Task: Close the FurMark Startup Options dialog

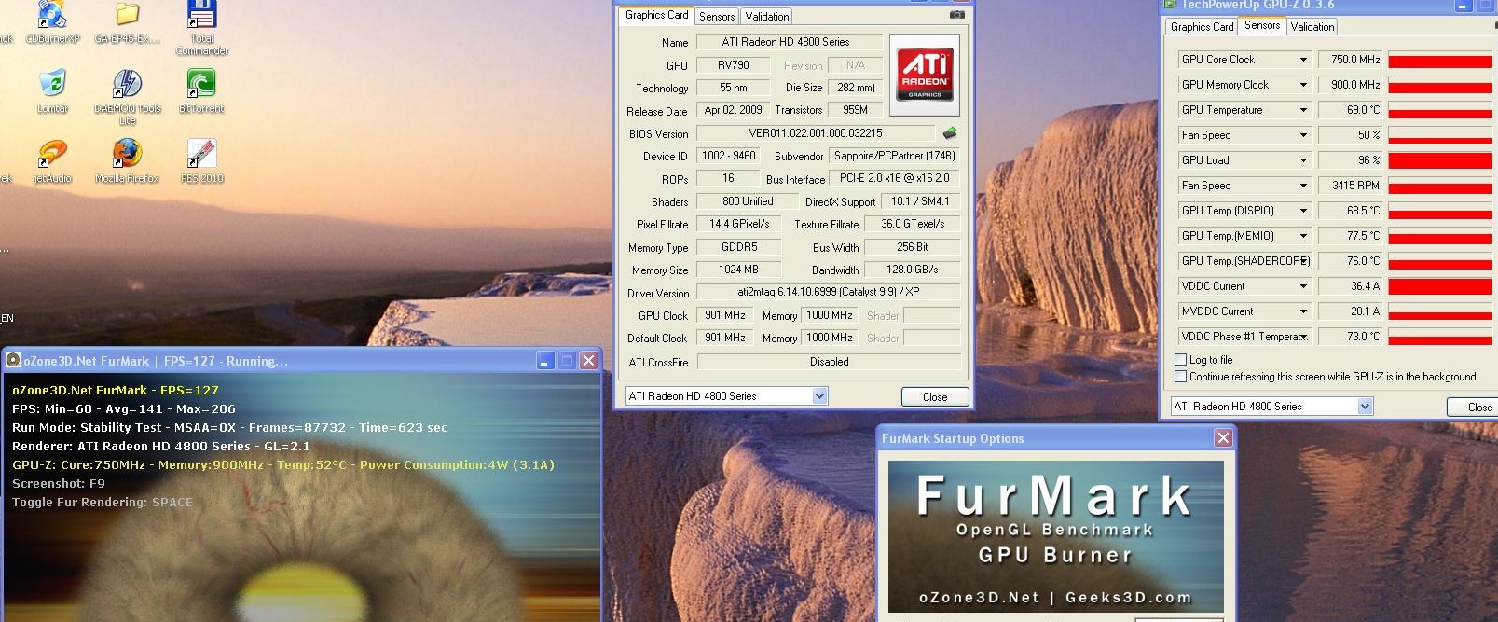Action: tap(1224, 438)
